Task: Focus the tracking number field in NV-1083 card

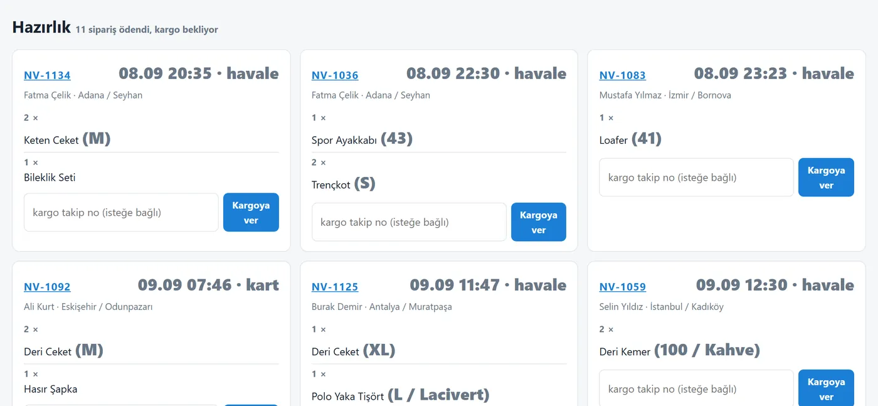Action: click(x=696, y=178)
